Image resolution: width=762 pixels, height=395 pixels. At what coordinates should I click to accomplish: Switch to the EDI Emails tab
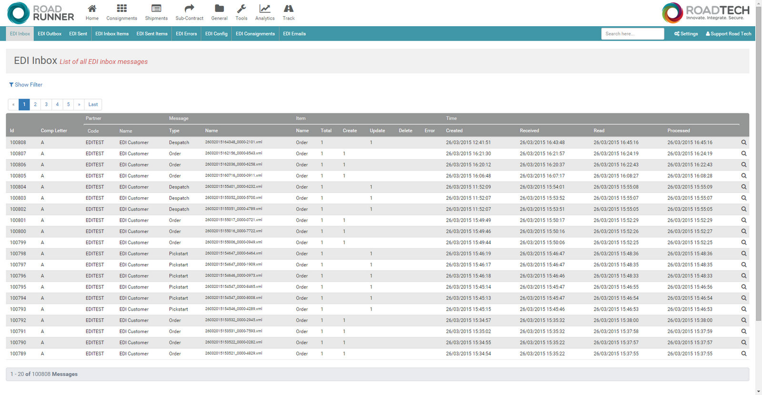294,34
